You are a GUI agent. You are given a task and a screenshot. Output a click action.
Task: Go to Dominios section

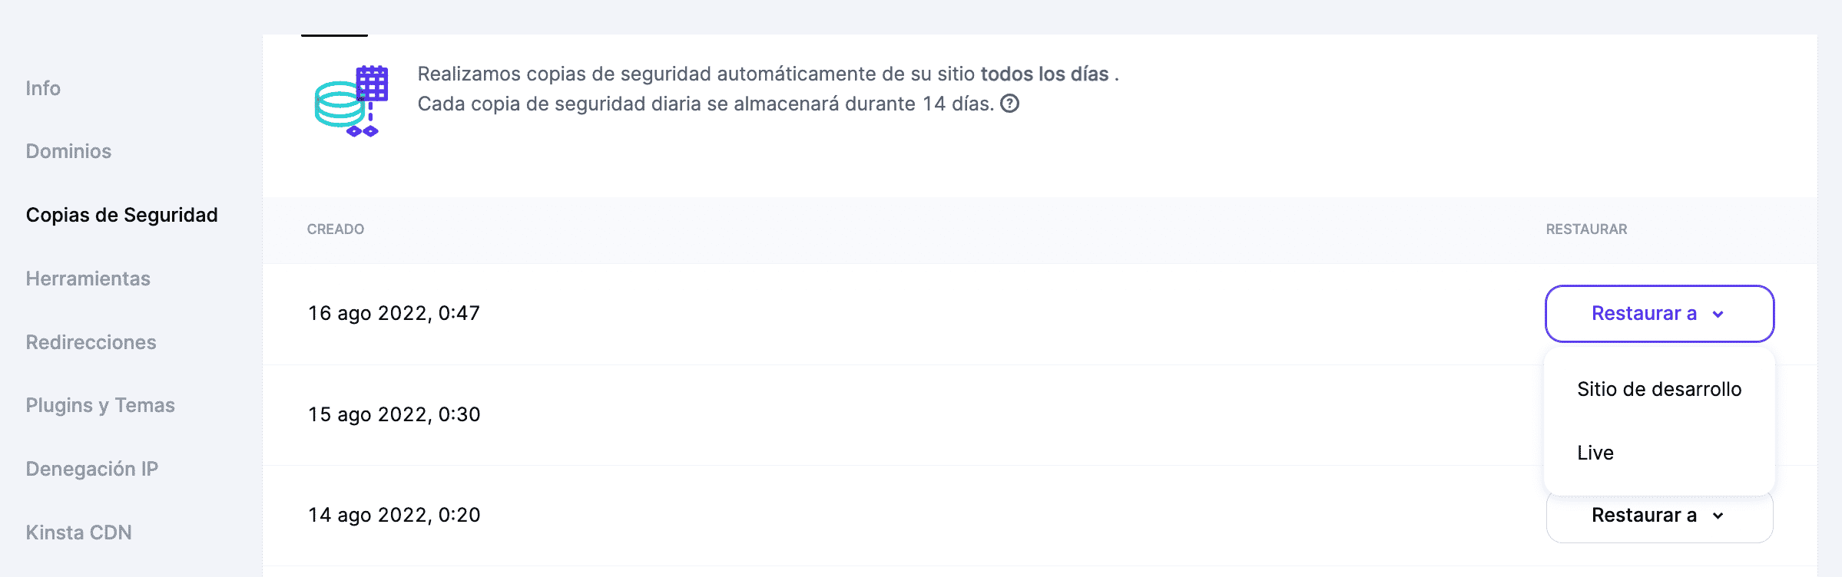point(68,151)
